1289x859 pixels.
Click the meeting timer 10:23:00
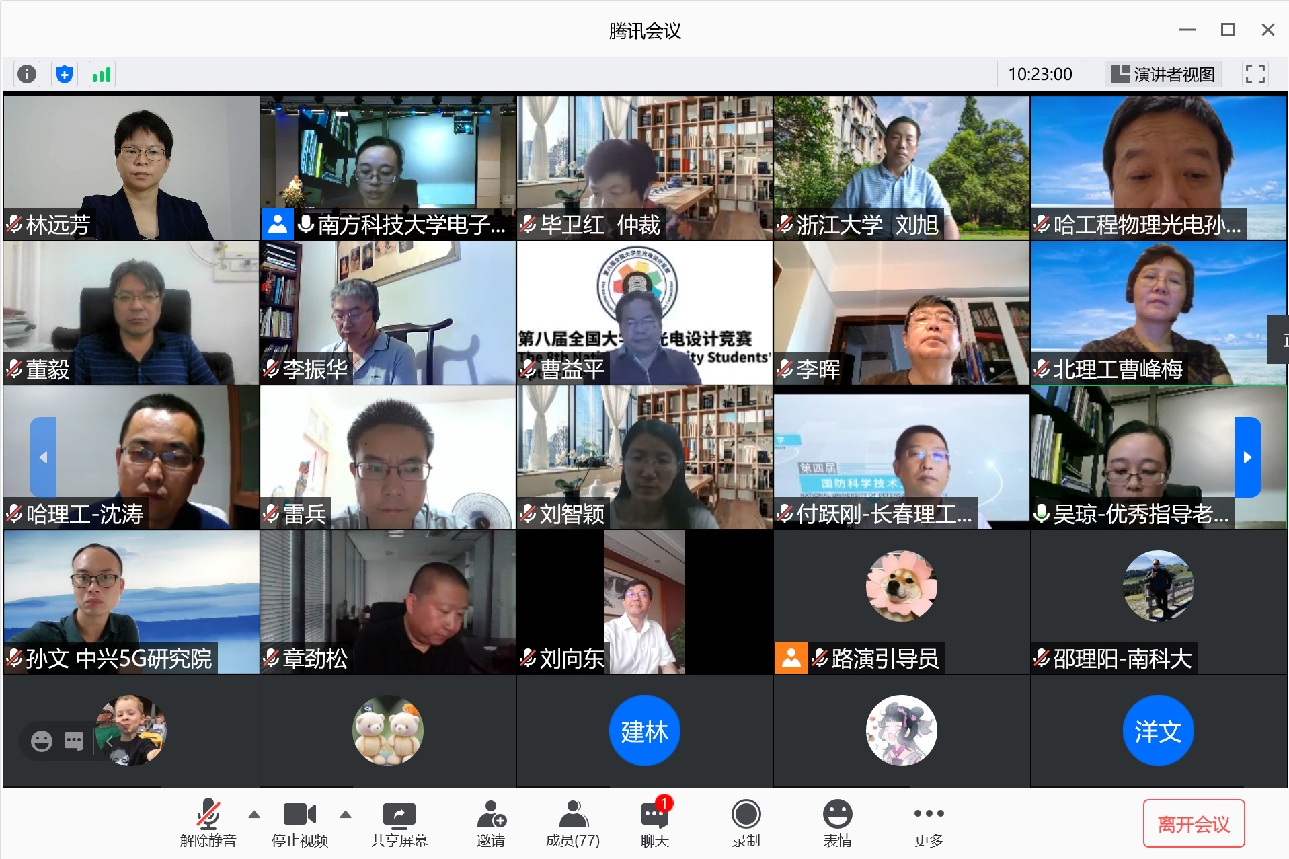click(1040, 74)
